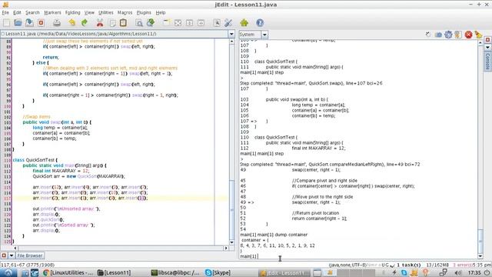This screenshot has width=492, height=277.
Task: Click the Find magnifier icon
Action: click(139, 22)
